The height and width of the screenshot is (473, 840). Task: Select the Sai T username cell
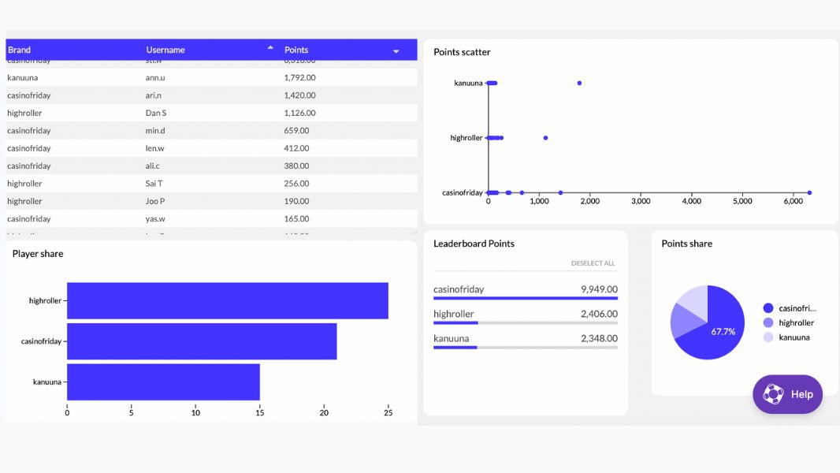click(154, 184)
